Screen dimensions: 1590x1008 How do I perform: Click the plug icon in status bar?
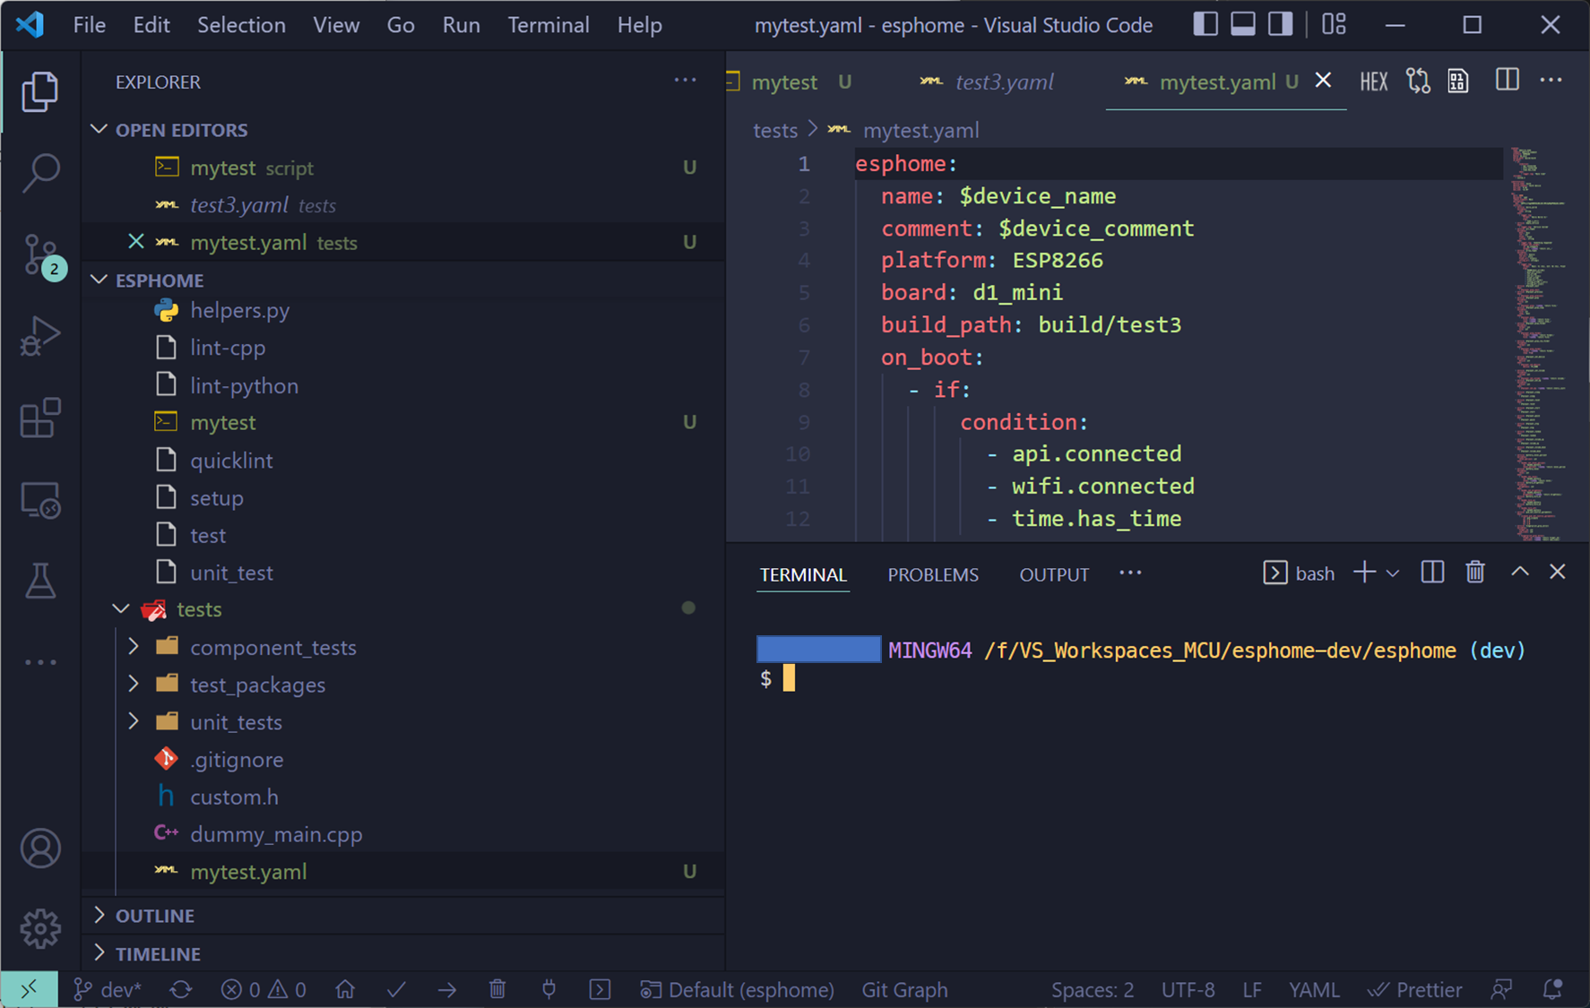[549, 989]
